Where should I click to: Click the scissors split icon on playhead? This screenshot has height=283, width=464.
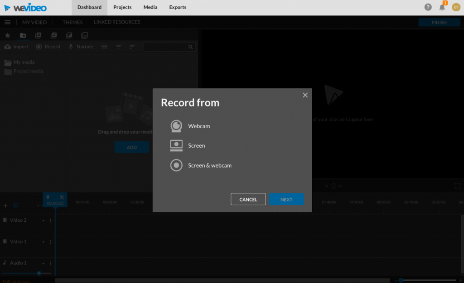(62, 197)
